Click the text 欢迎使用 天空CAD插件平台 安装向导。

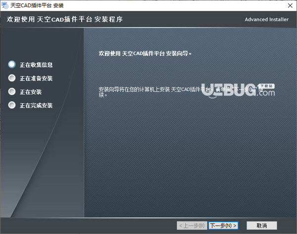tap(145, 53)
